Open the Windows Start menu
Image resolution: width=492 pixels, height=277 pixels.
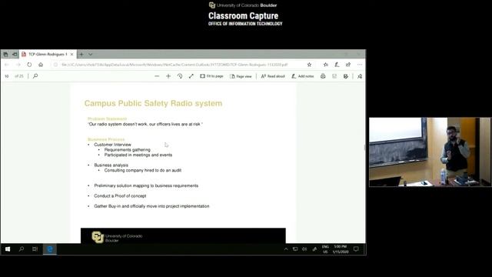tap(8, 249)
